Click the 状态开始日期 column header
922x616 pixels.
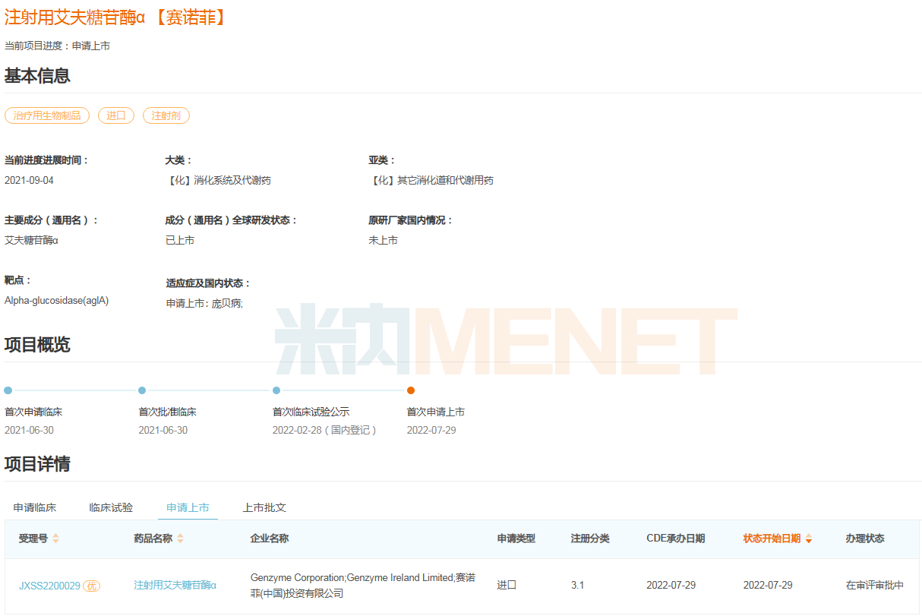coord(772,539)
